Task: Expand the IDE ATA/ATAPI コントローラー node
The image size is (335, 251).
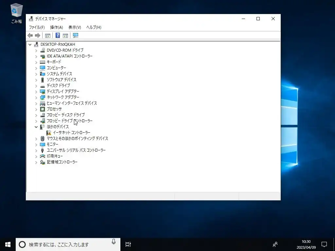Action: coord(36,56)
